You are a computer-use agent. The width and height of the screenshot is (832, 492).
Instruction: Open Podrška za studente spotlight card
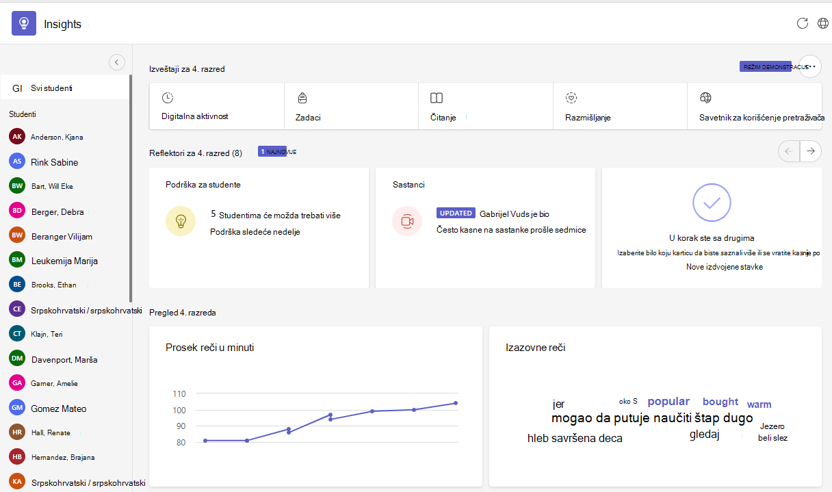click(x=259, y=228)
